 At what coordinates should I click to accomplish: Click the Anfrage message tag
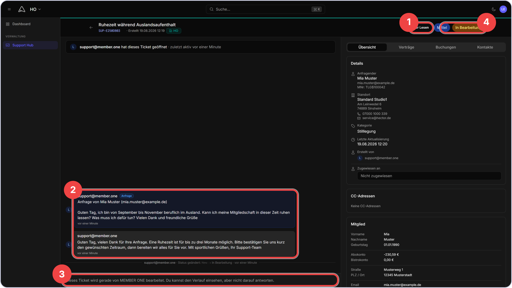(x=126, y=196)
